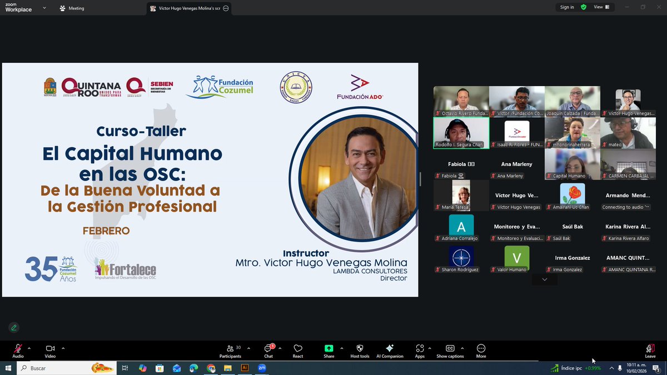Image resolution: width=667 pixels, height=375 pixels.
Task: Expand captions options caret
Action: [x=462, y=348]
